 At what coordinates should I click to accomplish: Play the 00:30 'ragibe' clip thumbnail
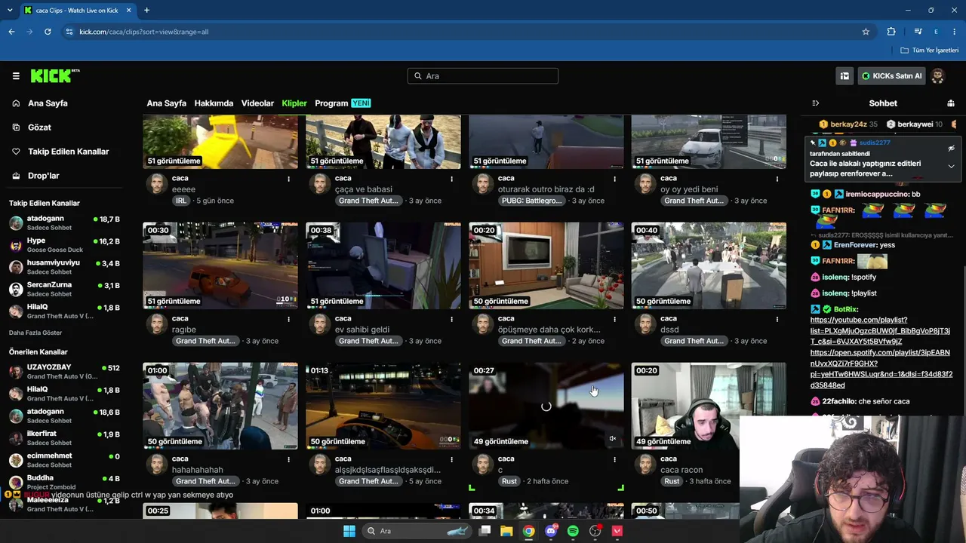tap(220, 265)
